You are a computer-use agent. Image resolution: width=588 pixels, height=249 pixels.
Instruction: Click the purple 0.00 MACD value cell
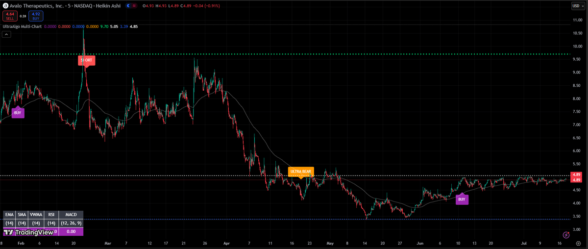pyautogui.click(x=71, y=231)
